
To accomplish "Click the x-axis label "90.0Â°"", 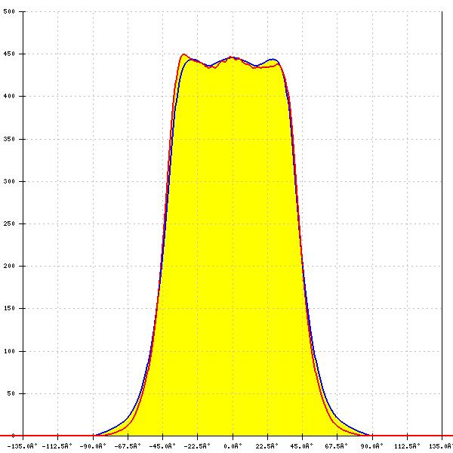I will (x=371, y=446).
